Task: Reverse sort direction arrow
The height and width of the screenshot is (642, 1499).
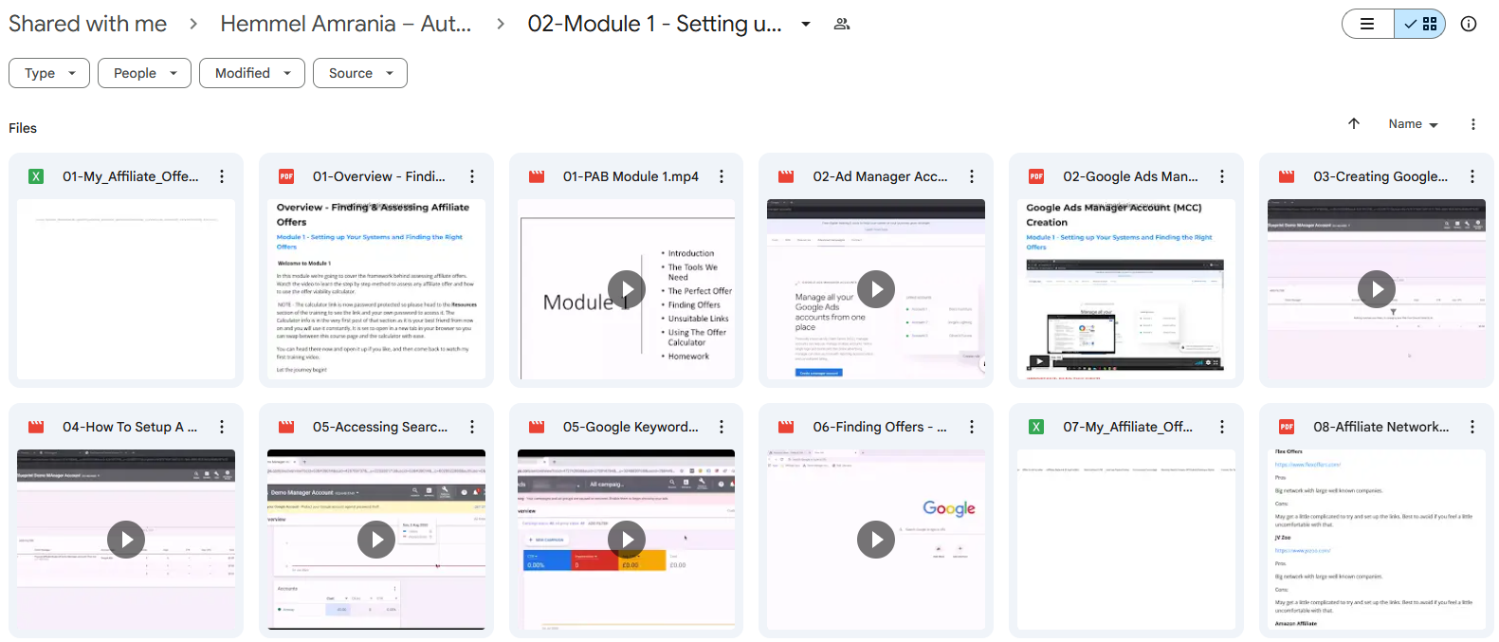Action: [x=1354, y=123]
